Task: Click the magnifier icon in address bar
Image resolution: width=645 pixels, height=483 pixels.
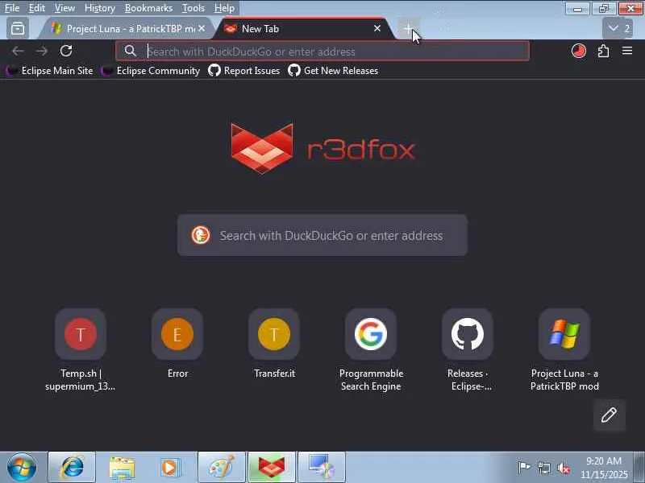Action: 130,51
